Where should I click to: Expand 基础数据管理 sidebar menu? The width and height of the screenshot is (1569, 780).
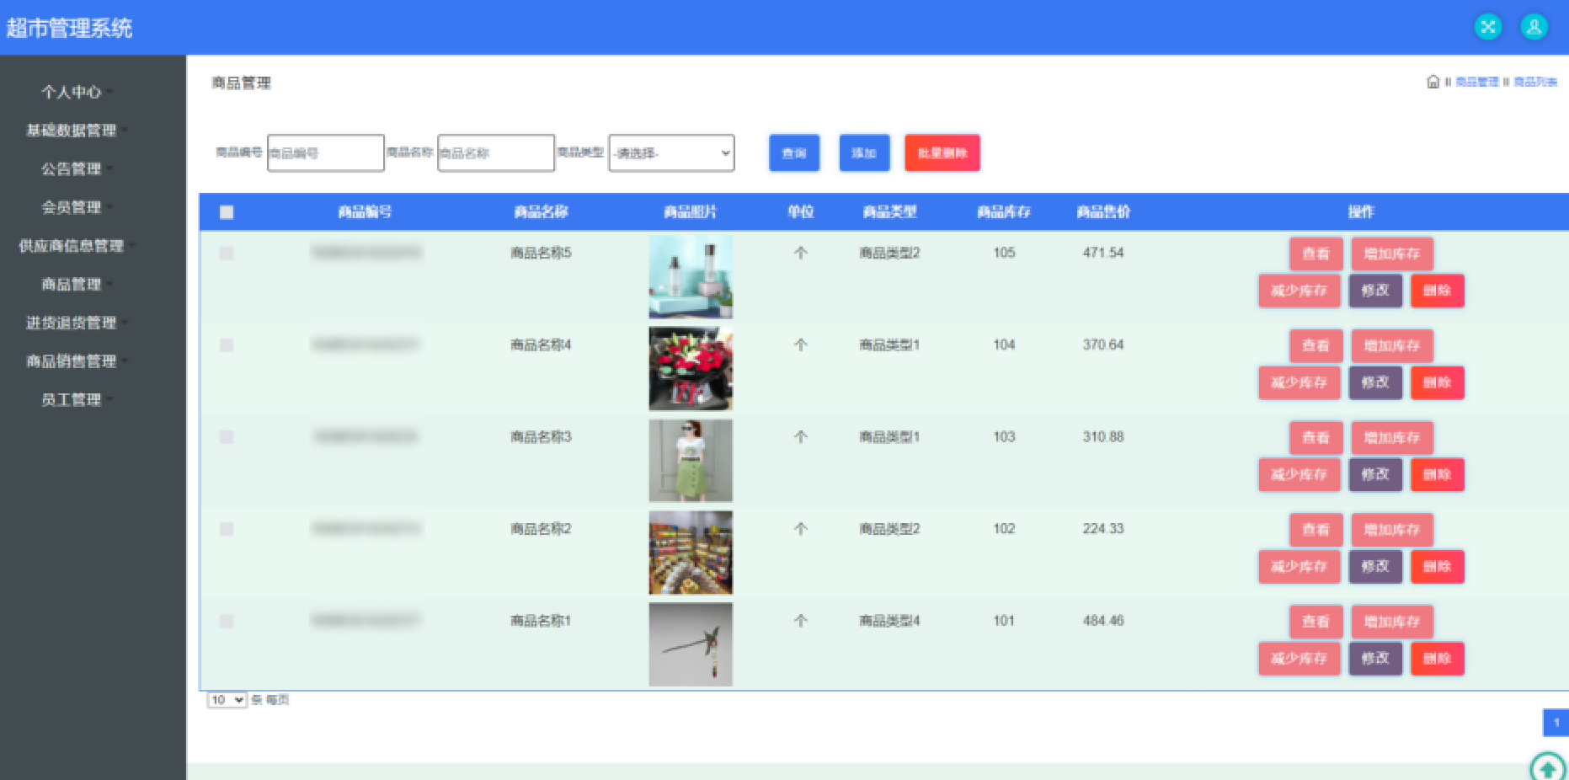pyautogui.click(x=77, y=130)
